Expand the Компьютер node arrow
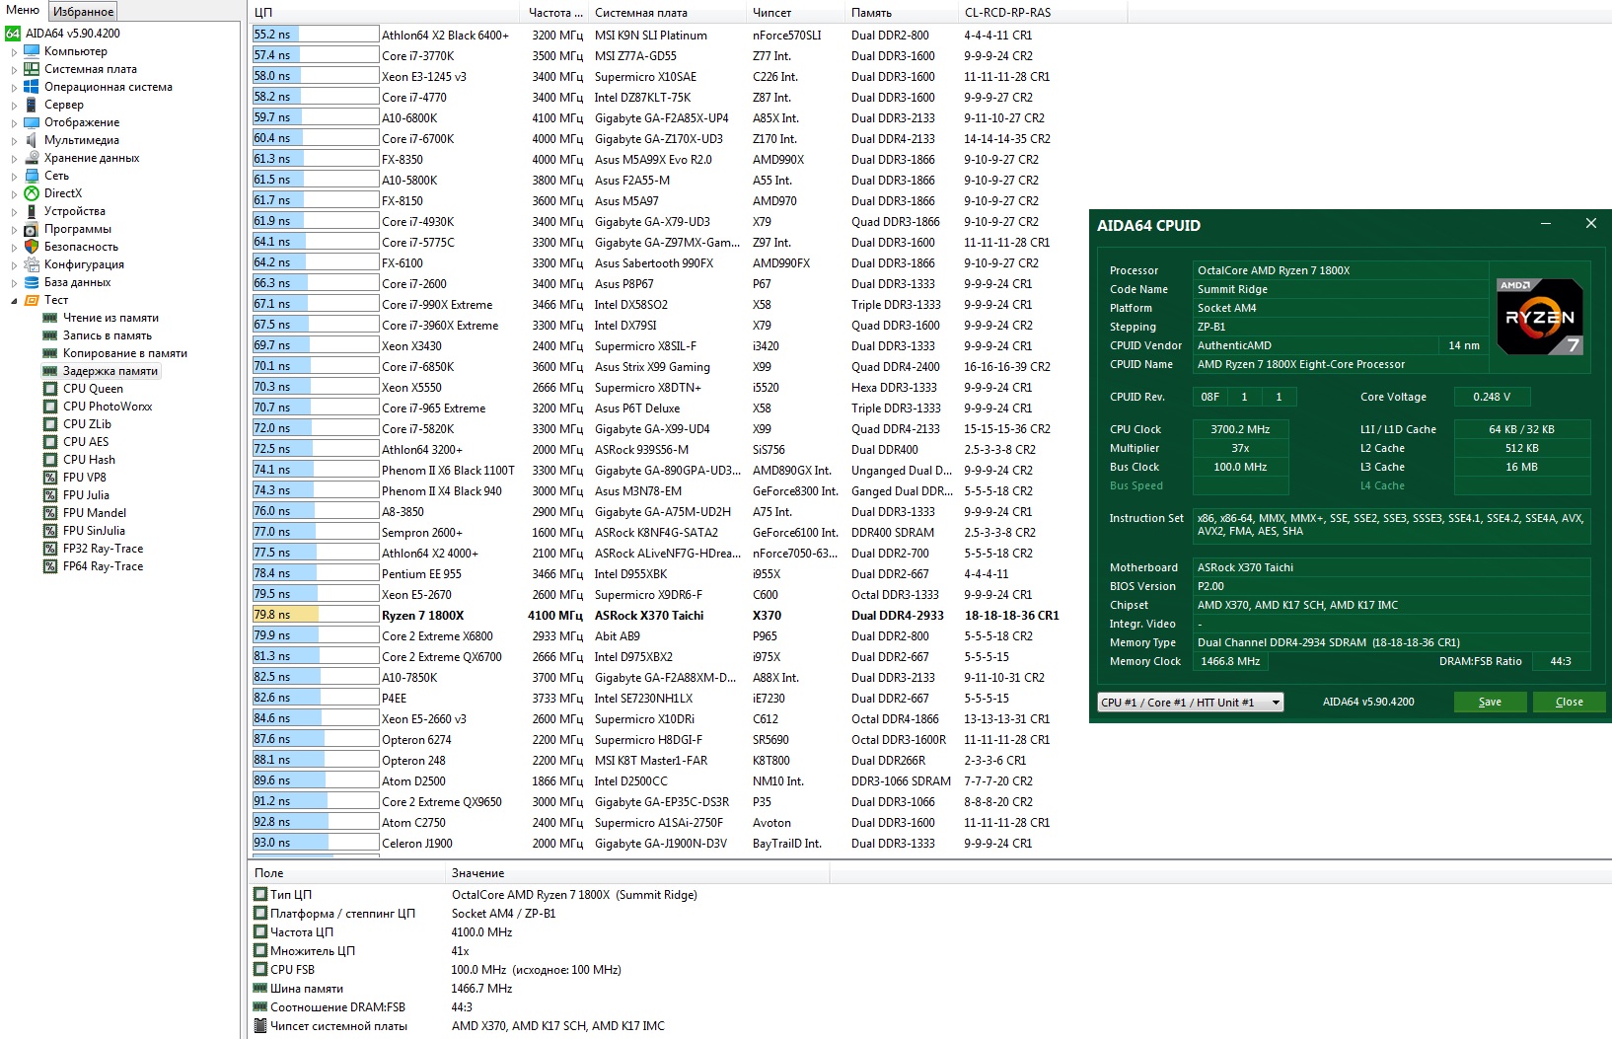Viewport: 1612px width, 1039px height. click(14, 51)
